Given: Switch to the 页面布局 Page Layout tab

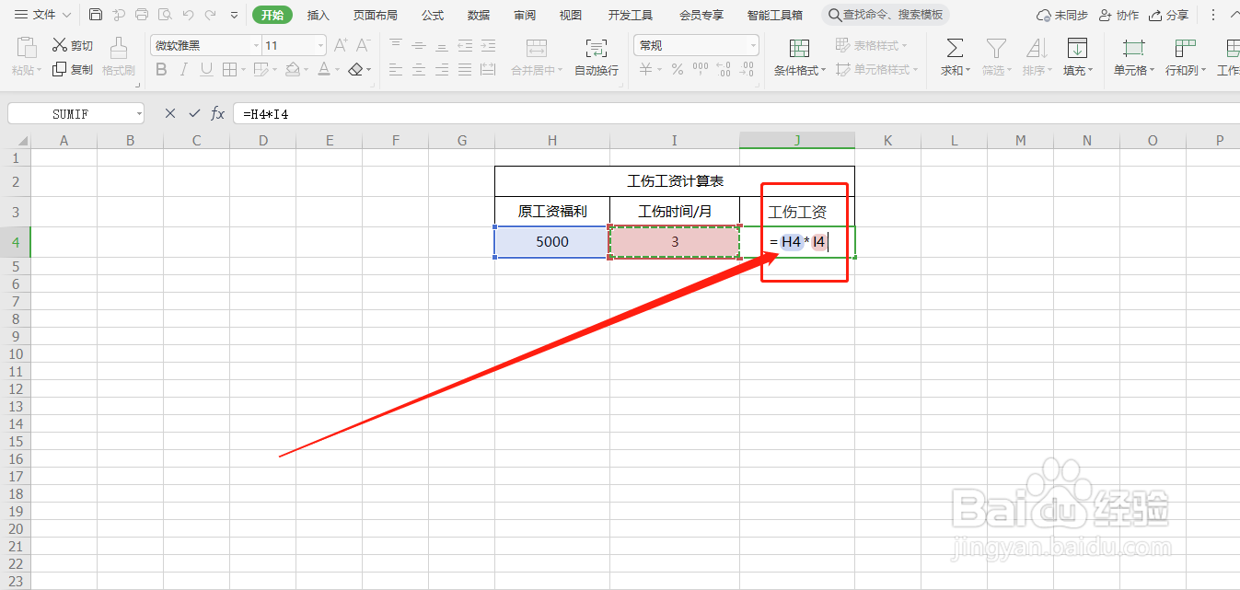Looking at the screenshot, I should click(376, 15).
